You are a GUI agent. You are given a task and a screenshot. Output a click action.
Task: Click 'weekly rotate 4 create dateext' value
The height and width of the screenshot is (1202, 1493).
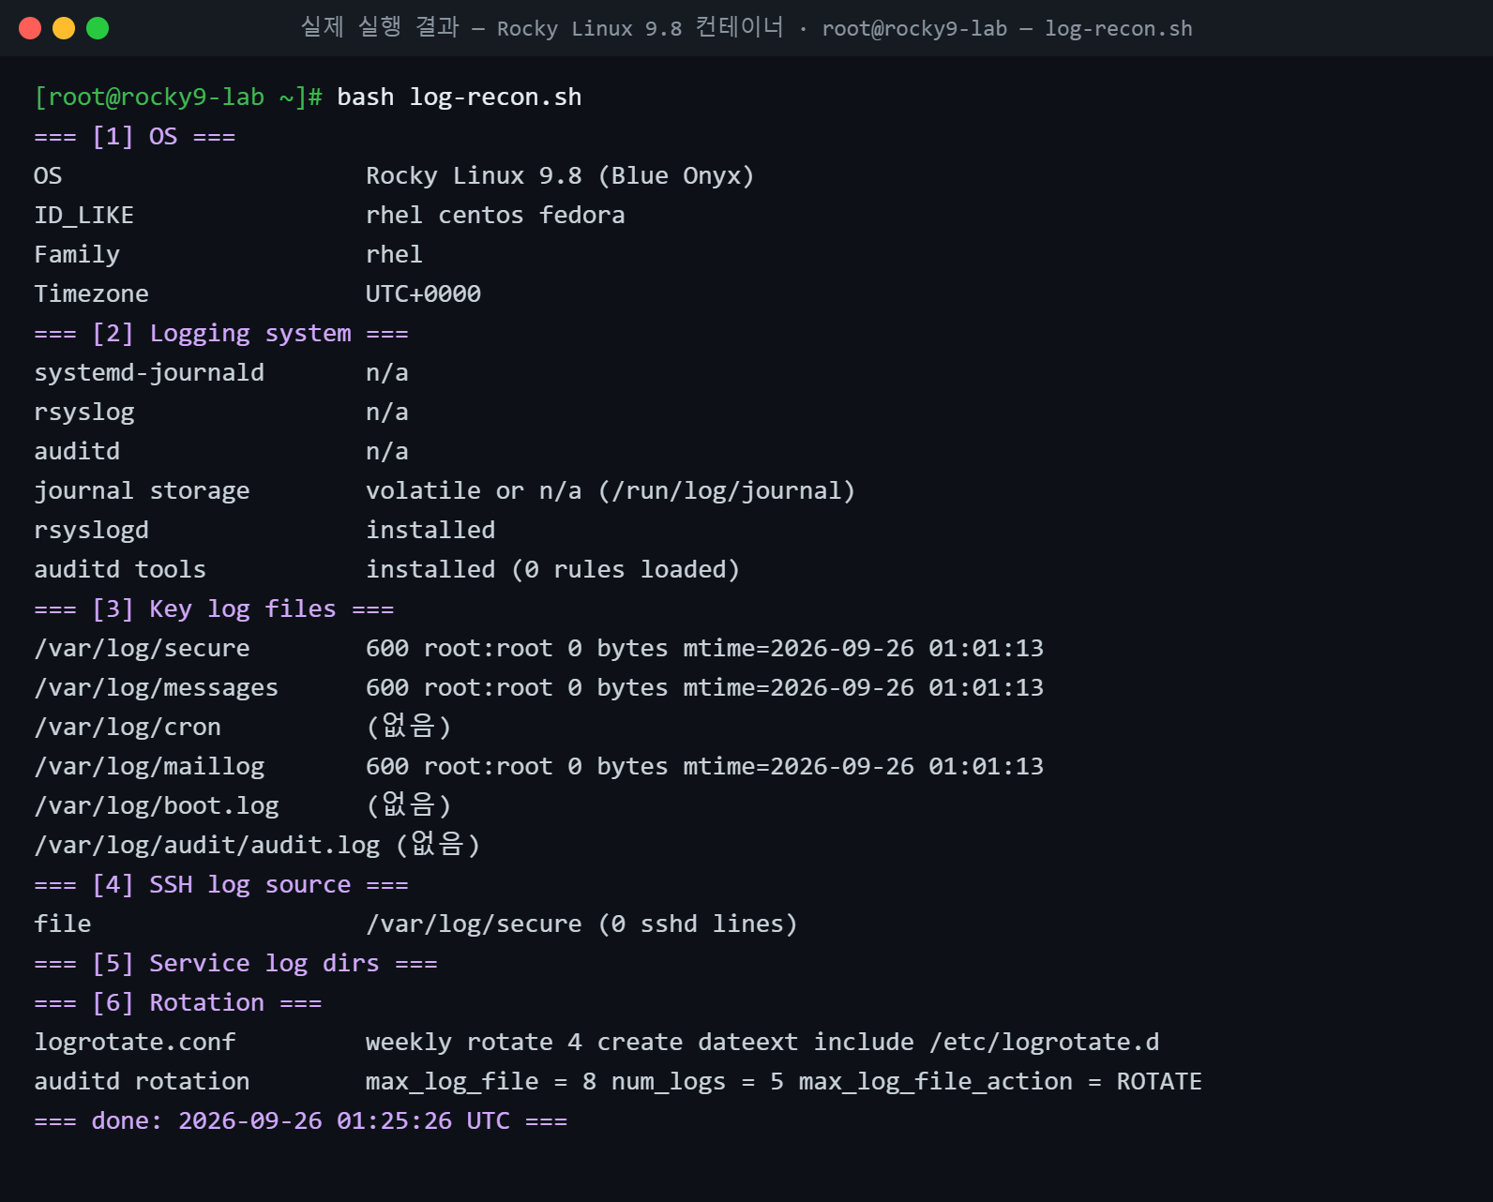click(581, 1043)
